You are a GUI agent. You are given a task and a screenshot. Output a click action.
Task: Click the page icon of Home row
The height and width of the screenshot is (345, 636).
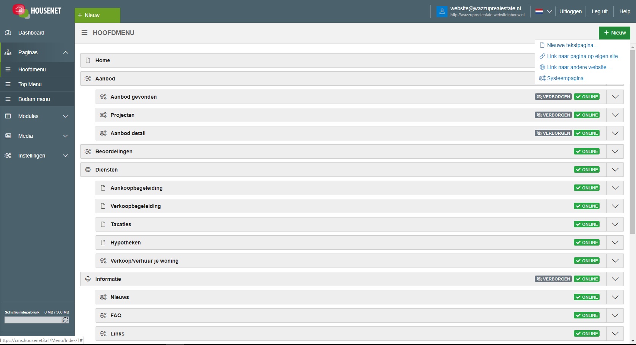(88, 60)
